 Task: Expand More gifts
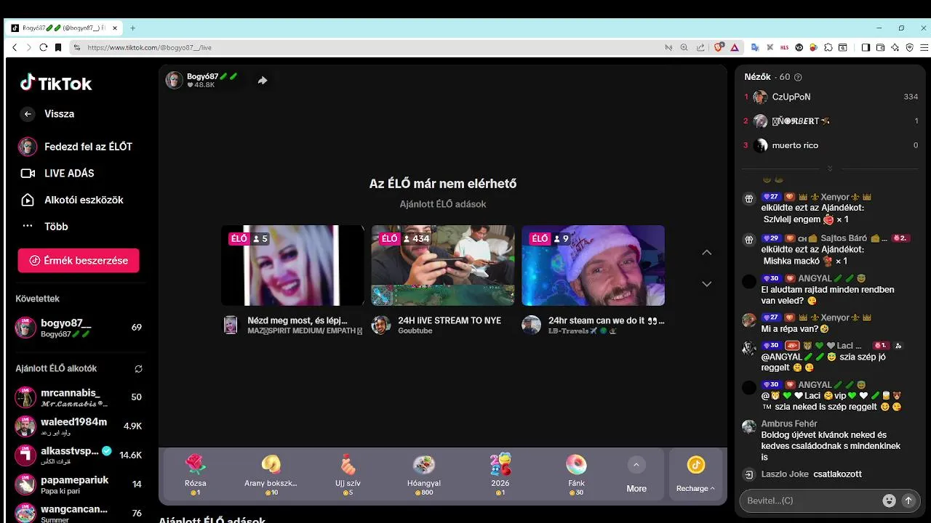point(636,475)
